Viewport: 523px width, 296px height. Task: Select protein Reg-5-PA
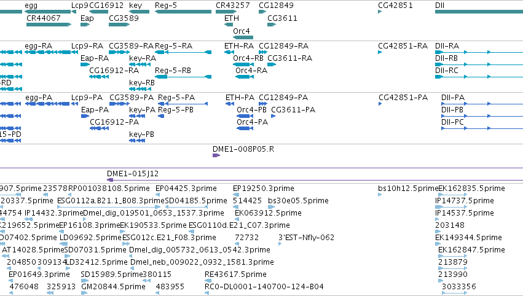tap(183, 104)
